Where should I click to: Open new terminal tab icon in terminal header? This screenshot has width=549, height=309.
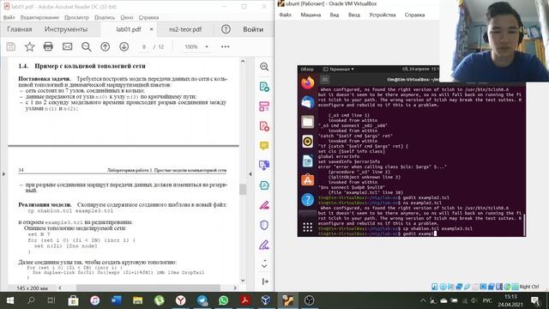point(325,80)
